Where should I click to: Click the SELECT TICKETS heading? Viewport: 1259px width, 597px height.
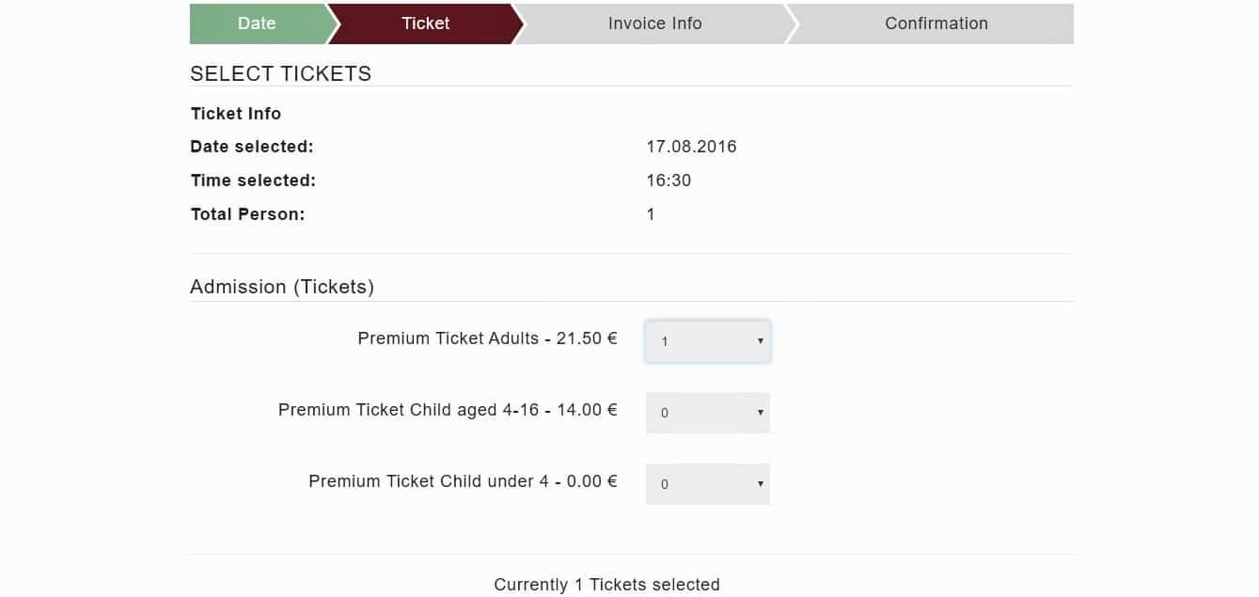[280, 73]
